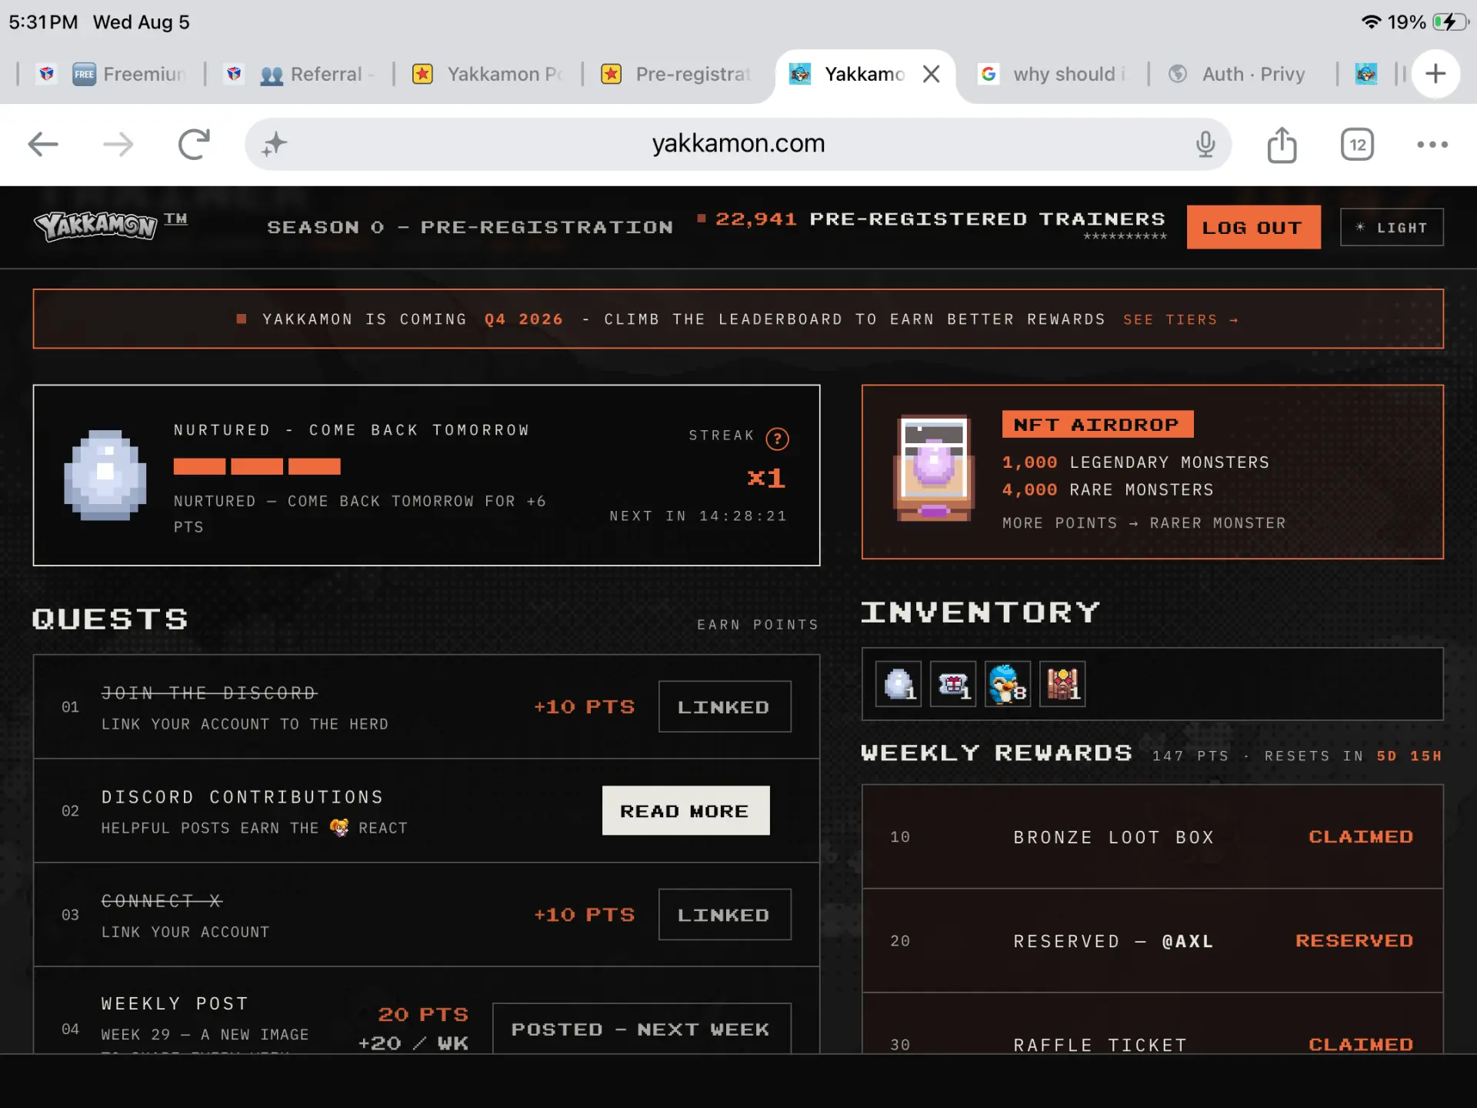Check the Wi-Fi status icon

pos(1371,22)
